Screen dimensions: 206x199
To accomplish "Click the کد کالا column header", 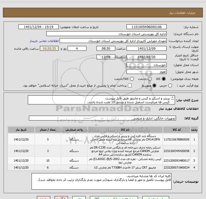I will (177, 130).
